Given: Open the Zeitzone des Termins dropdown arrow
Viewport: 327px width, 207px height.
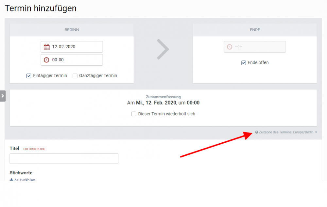Looking at the screenshot, I should pyautogui.click(x=315, y=132).
